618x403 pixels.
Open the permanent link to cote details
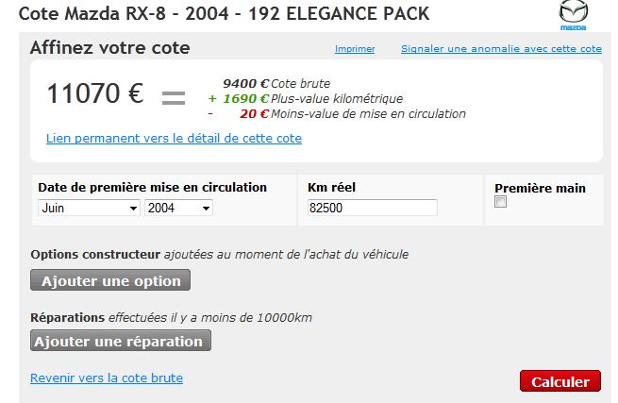(x=174, y=138)
